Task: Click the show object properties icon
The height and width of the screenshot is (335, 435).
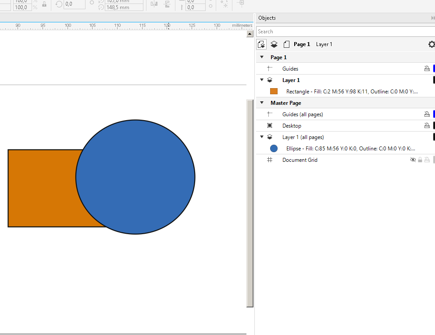Action: tap(261, 44)
